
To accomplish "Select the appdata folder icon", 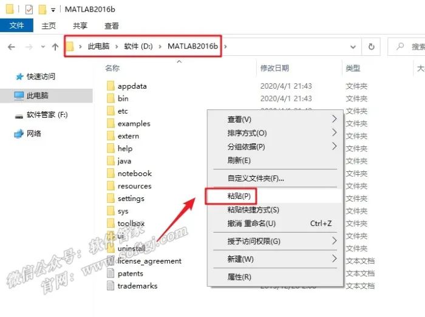I will [110, 86].
